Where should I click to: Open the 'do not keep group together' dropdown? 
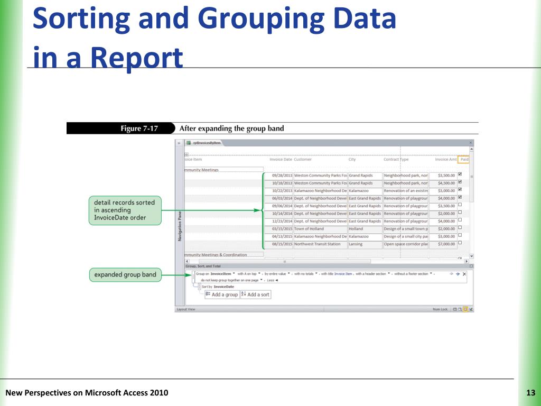pos(261,280)
